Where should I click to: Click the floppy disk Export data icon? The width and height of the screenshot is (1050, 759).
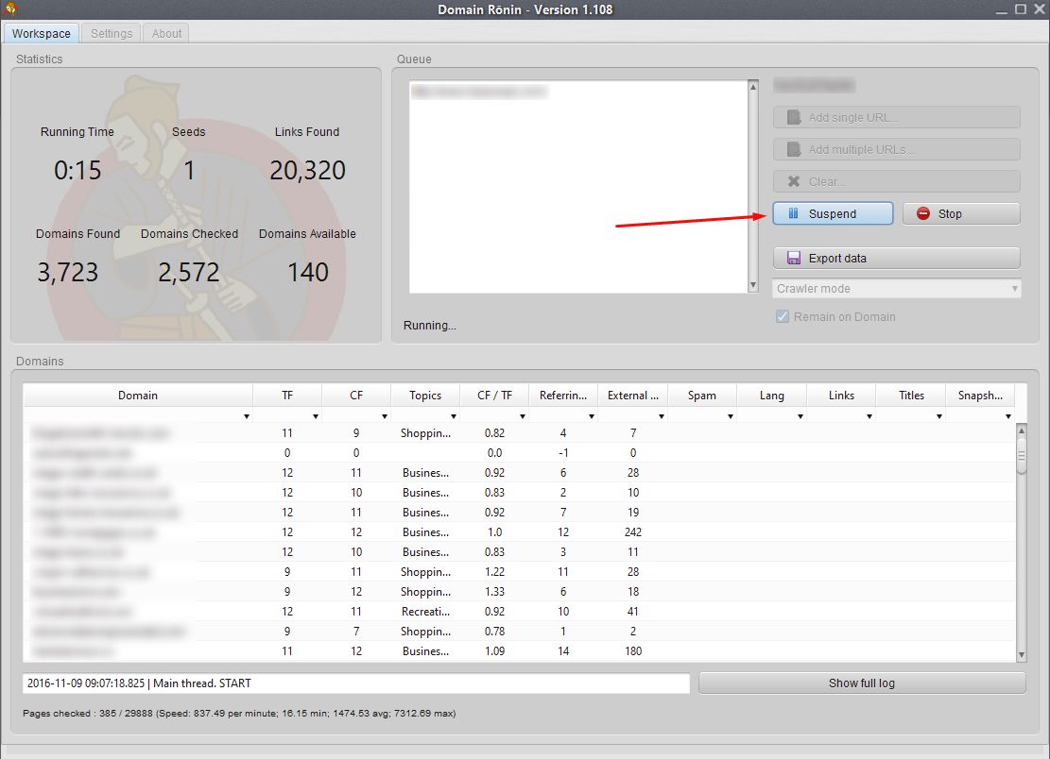pyautogui.click(x=794, y=258)
